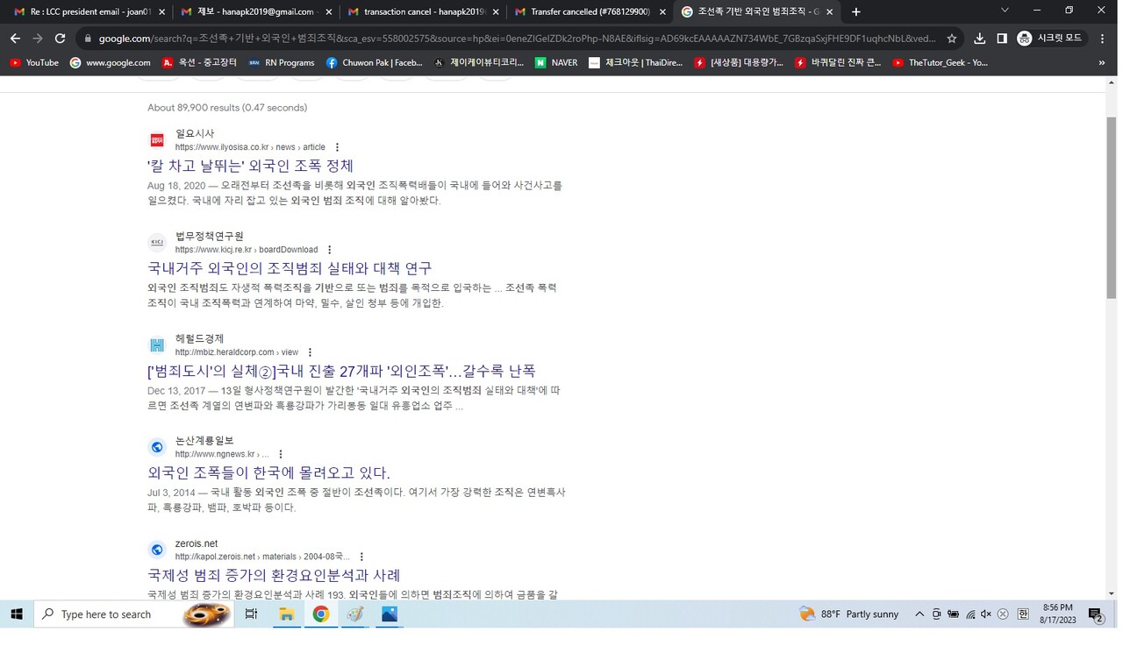Expand the bookmarks overflow chevron
The image size is (1123, 653).
click(x=1101, y=62)
